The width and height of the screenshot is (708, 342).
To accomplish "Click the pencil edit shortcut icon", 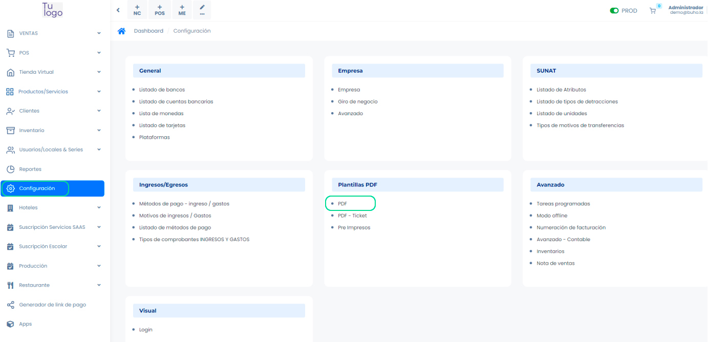I will [202, 10].
